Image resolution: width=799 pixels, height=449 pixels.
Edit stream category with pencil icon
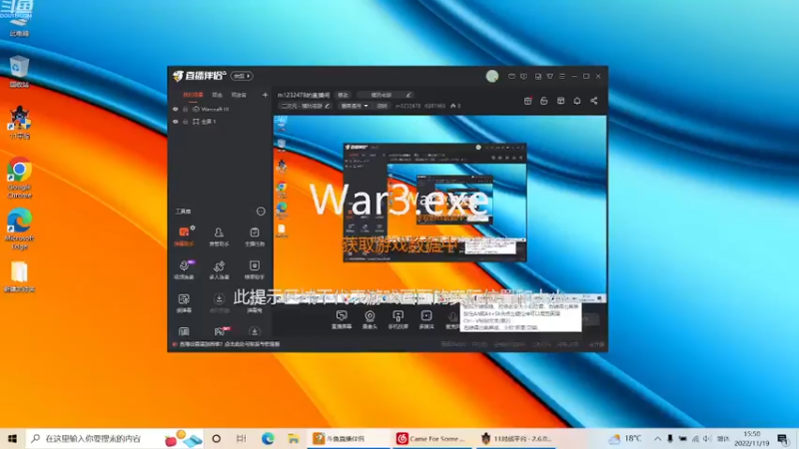pyautogui.click(x=328, y=106)
